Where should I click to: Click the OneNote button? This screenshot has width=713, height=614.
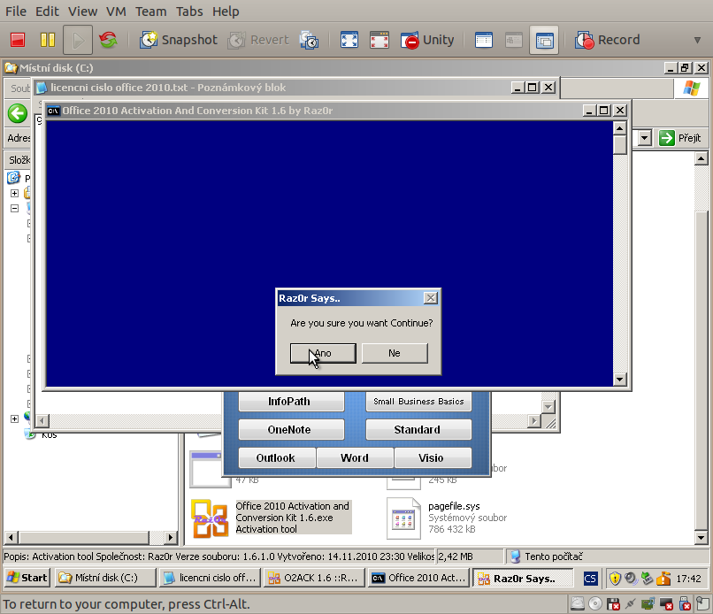pyautogui.click(x=291, y=429)
